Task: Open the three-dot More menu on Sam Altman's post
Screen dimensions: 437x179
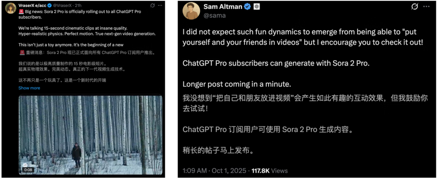Action: (x=427, y=7)
